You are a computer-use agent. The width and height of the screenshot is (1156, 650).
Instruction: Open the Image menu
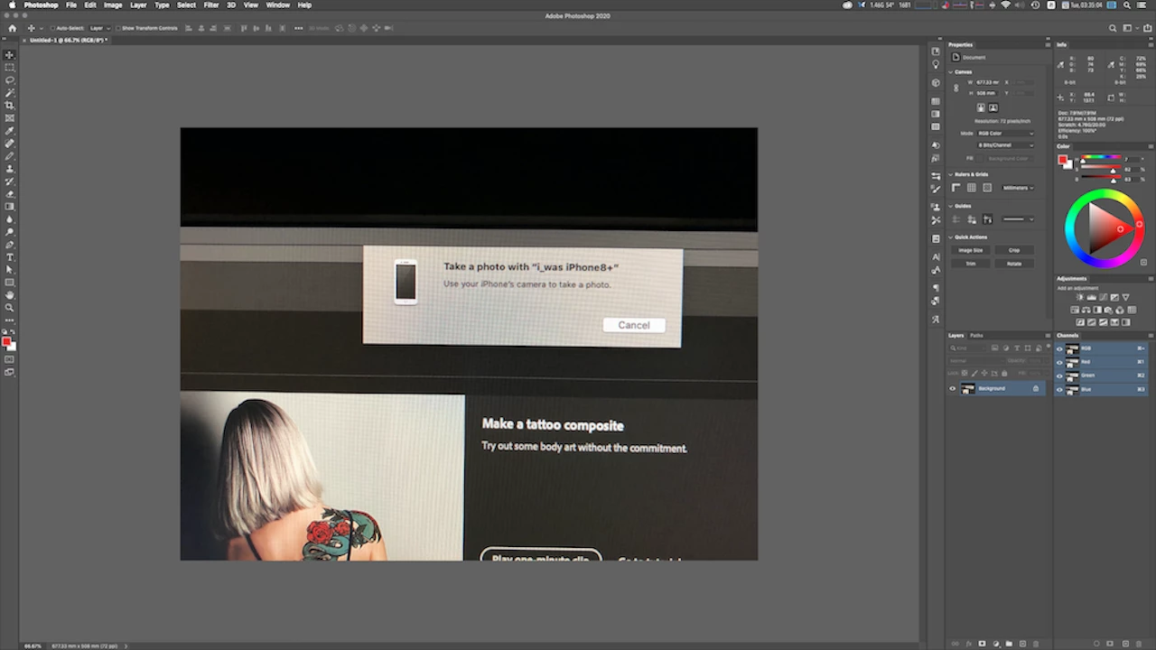[113, 5]
